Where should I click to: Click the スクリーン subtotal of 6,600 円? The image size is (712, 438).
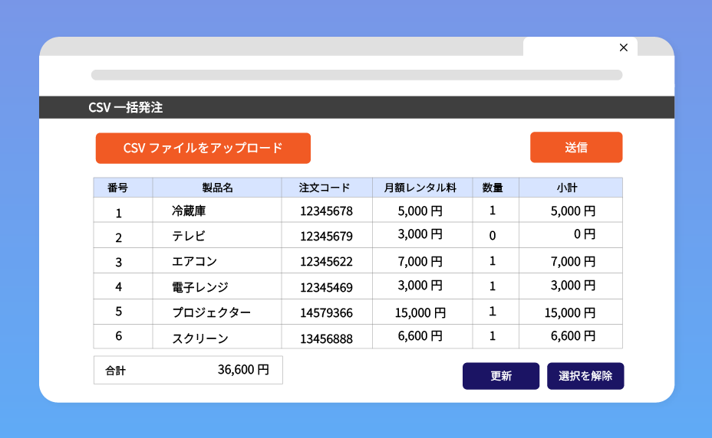pos(572,336)
